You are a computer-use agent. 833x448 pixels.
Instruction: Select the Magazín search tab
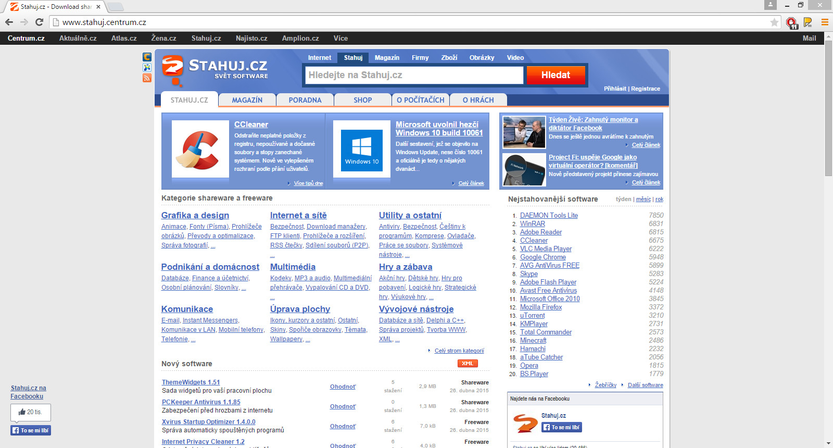[x=387, y=58]
